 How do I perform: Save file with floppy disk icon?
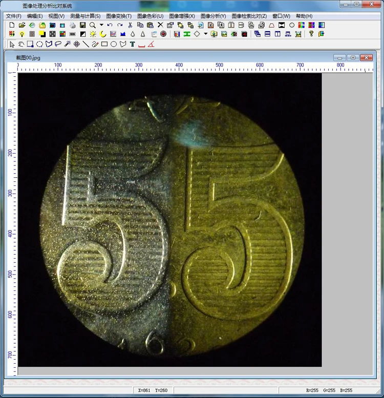coord(82,25)
